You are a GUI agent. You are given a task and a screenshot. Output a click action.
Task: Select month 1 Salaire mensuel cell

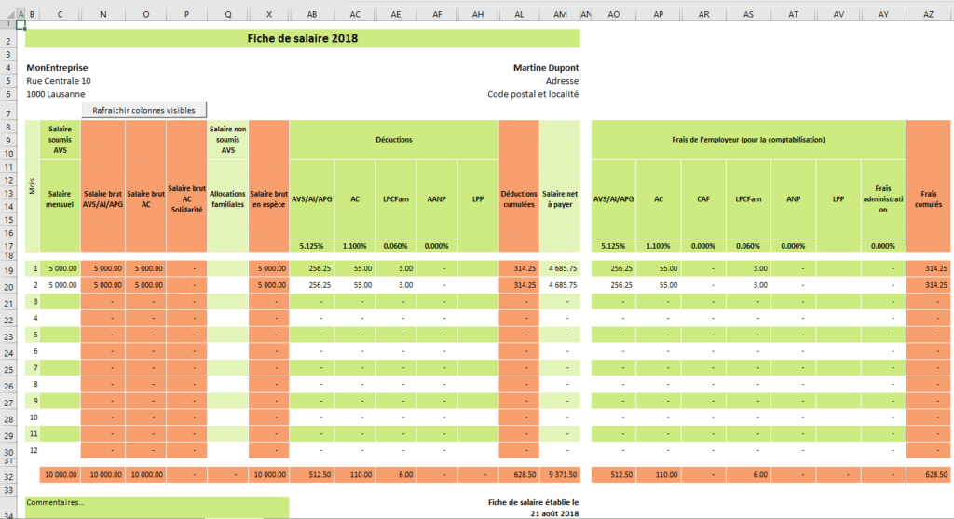[60, 268]
